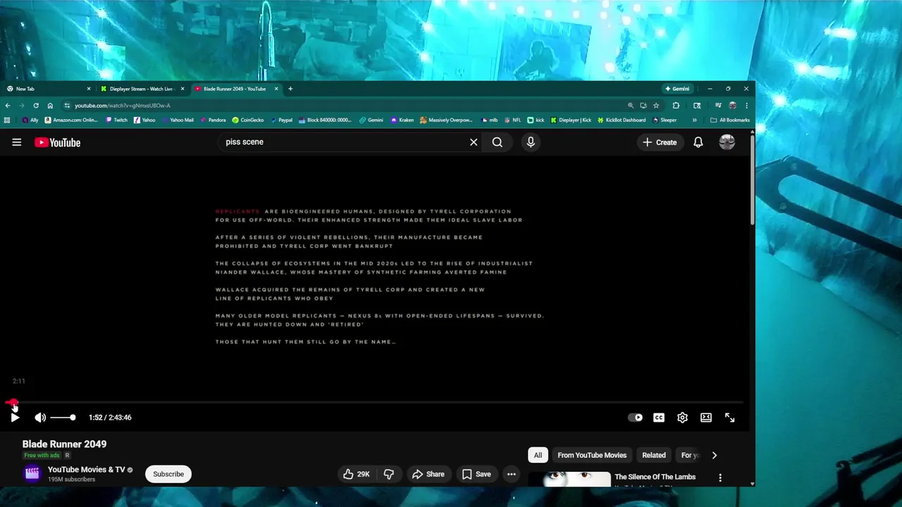Viewport: 902px width, 507px height.
Task: Like the video with thumbs up
Action: coord(357,474)
